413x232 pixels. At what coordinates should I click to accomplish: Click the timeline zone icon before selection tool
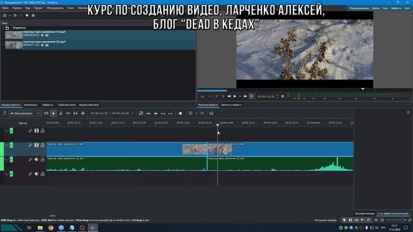pyautogui.click(x=46, y=113)
